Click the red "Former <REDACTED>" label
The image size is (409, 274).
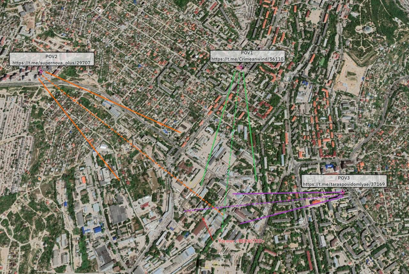242,241
